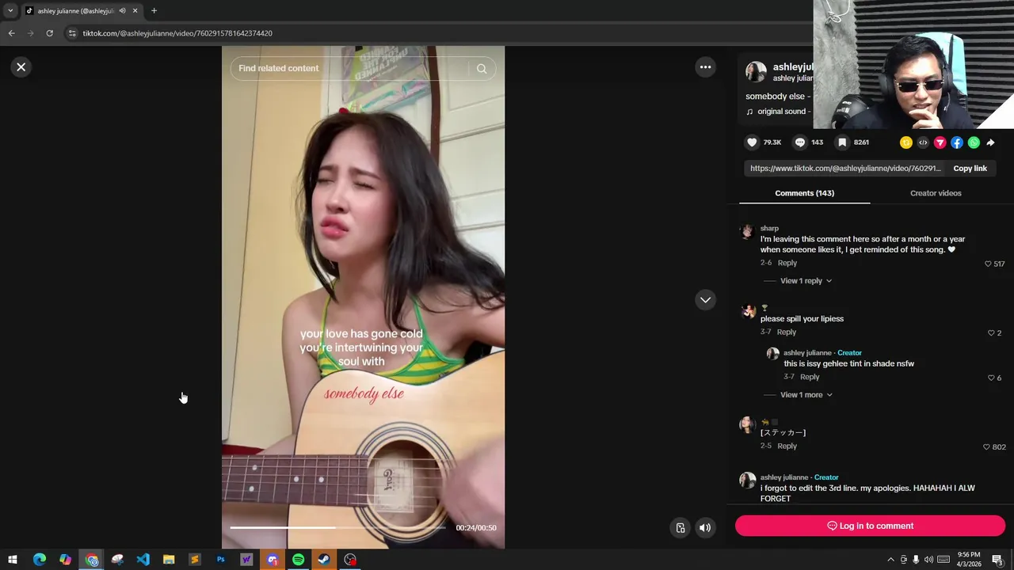Seek on the video progress bar
The height and width of the screenshot is (570, 1014).
[x=338, y=527]
